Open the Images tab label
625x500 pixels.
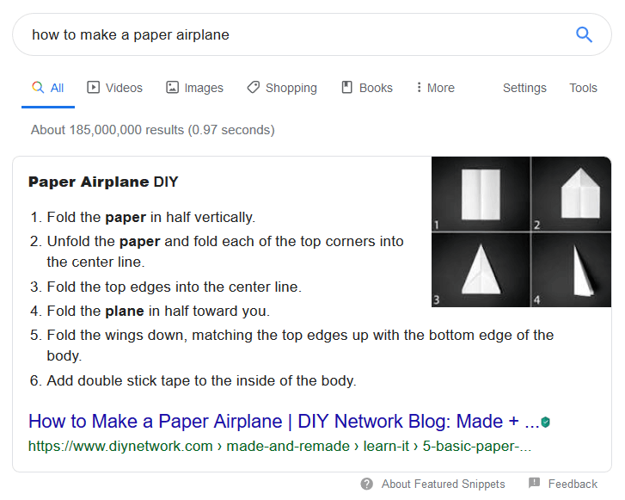coord(204,88)
